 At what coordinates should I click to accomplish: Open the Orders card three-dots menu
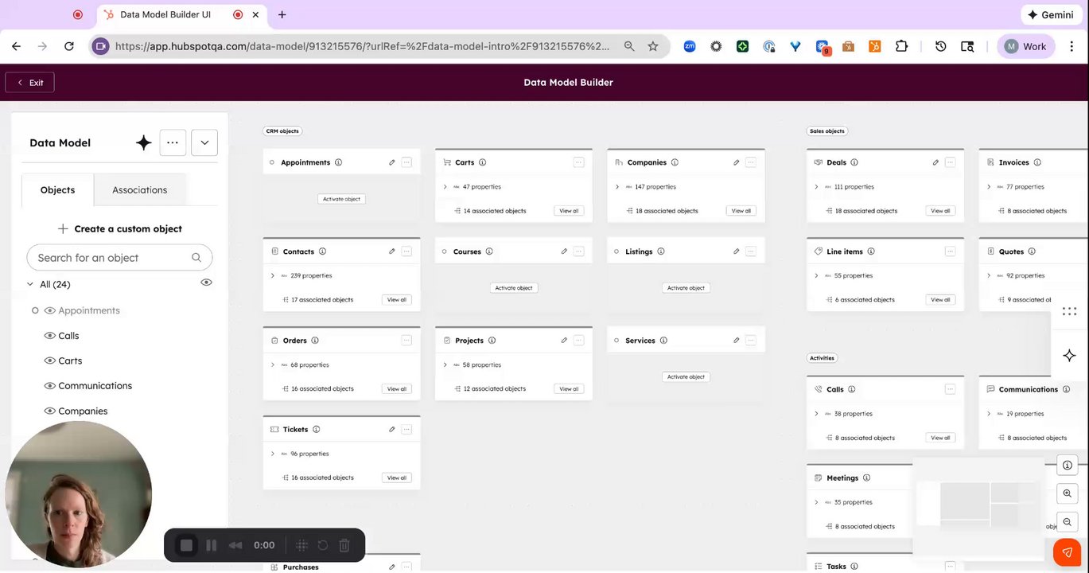(406, 341)
